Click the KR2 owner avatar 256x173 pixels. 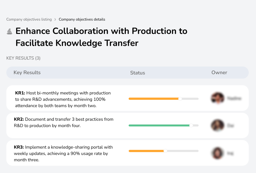(x=217, y=125)
